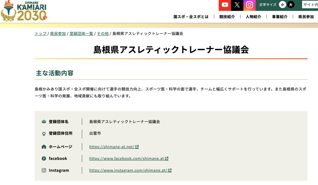Open the 国スポ・全スポとは menu
Viewport: 318px width, 185px height.
pyautogui.click(x=191, y=17)
